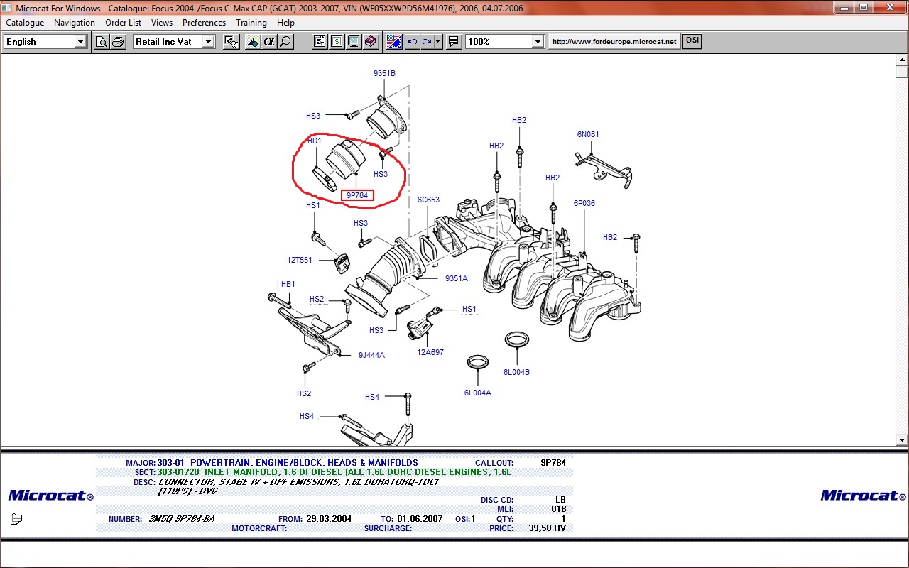Screen dimensions: 909x568
Task: Open the English language dropdown
Action: pyautogui.click(x=80, y=42)
